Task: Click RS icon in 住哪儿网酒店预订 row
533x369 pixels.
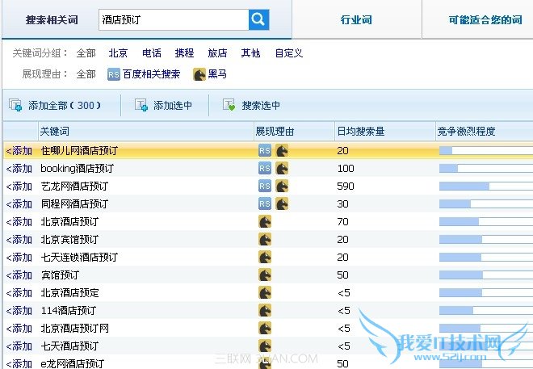Action: coord(265,150)
